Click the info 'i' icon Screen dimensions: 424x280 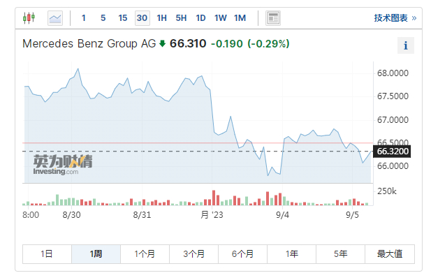406,46
